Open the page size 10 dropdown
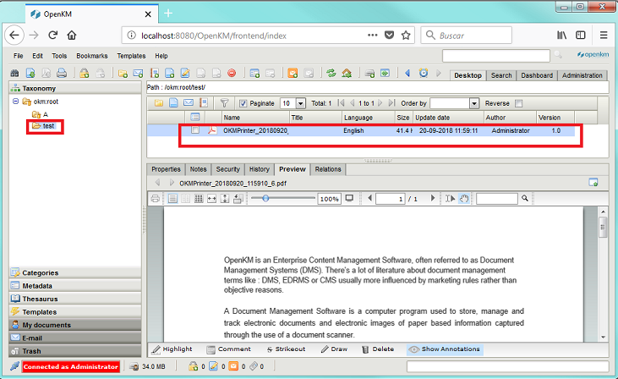The image size is (618, 379). 301,103
